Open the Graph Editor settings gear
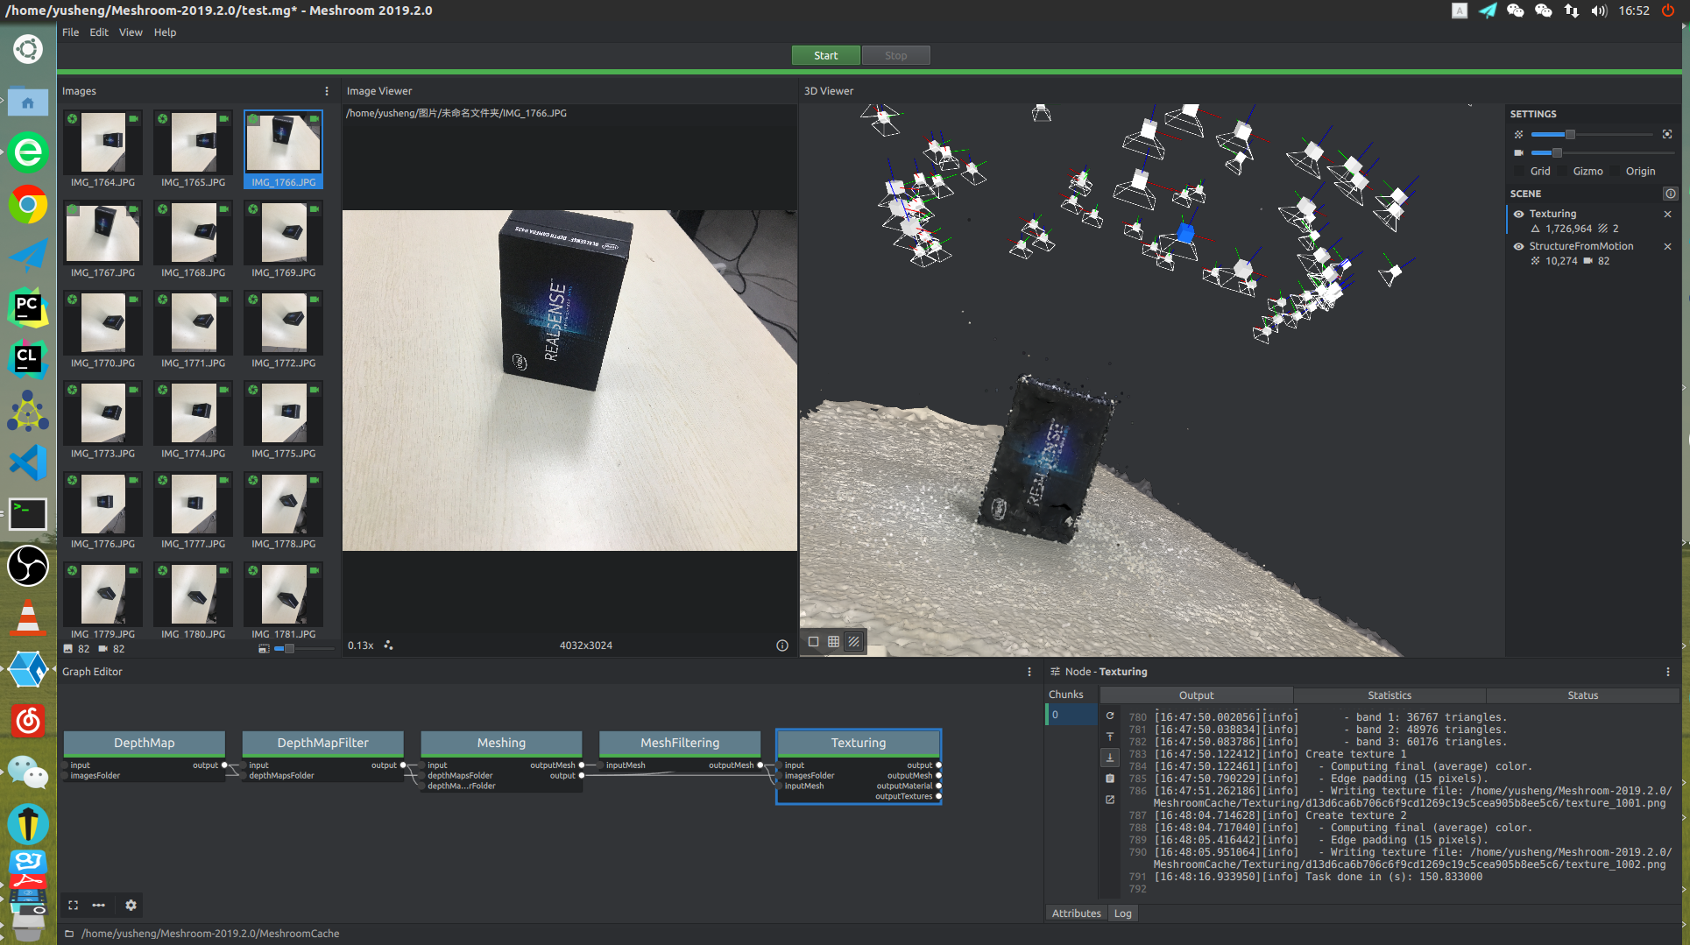1690x945 pixels. point(131,905)
